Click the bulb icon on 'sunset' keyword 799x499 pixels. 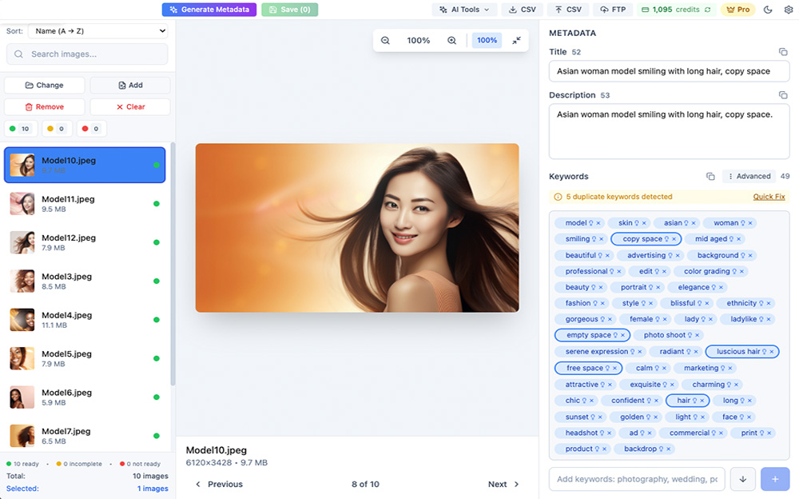point(593,417)
